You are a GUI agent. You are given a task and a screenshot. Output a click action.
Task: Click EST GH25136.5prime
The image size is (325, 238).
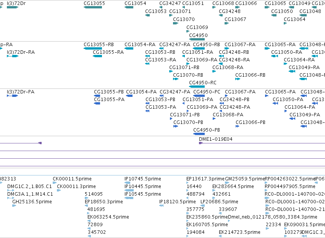(x=14, y=206)
